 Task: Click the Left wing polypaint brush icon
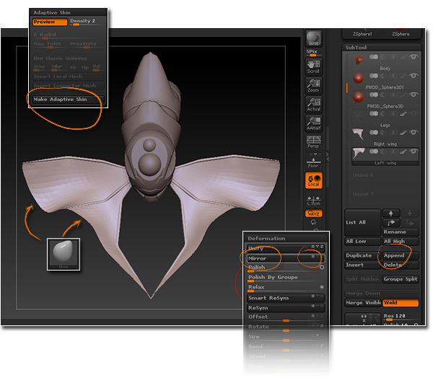(x=403, y=151)
